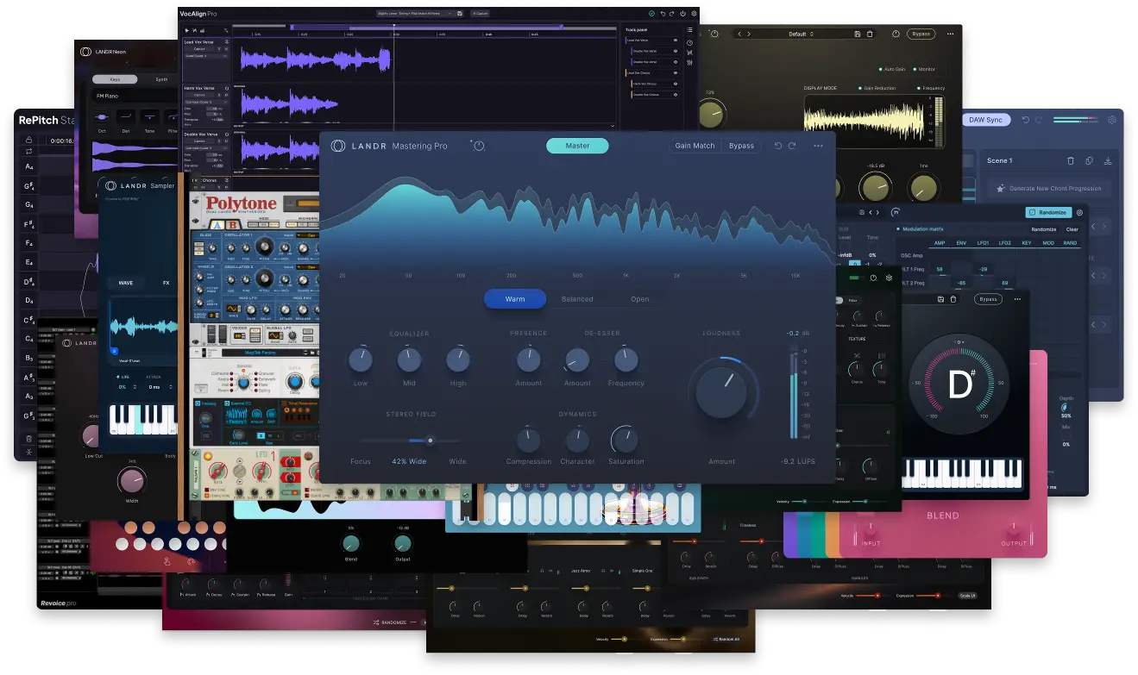Click the blue Randomize button
1138x675 pixels.
[x=1047, y=212]
